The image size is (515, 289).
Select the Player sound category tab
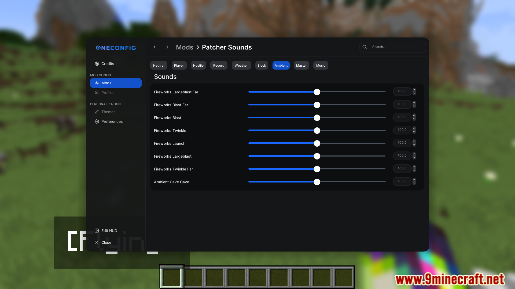coord(179,65)
